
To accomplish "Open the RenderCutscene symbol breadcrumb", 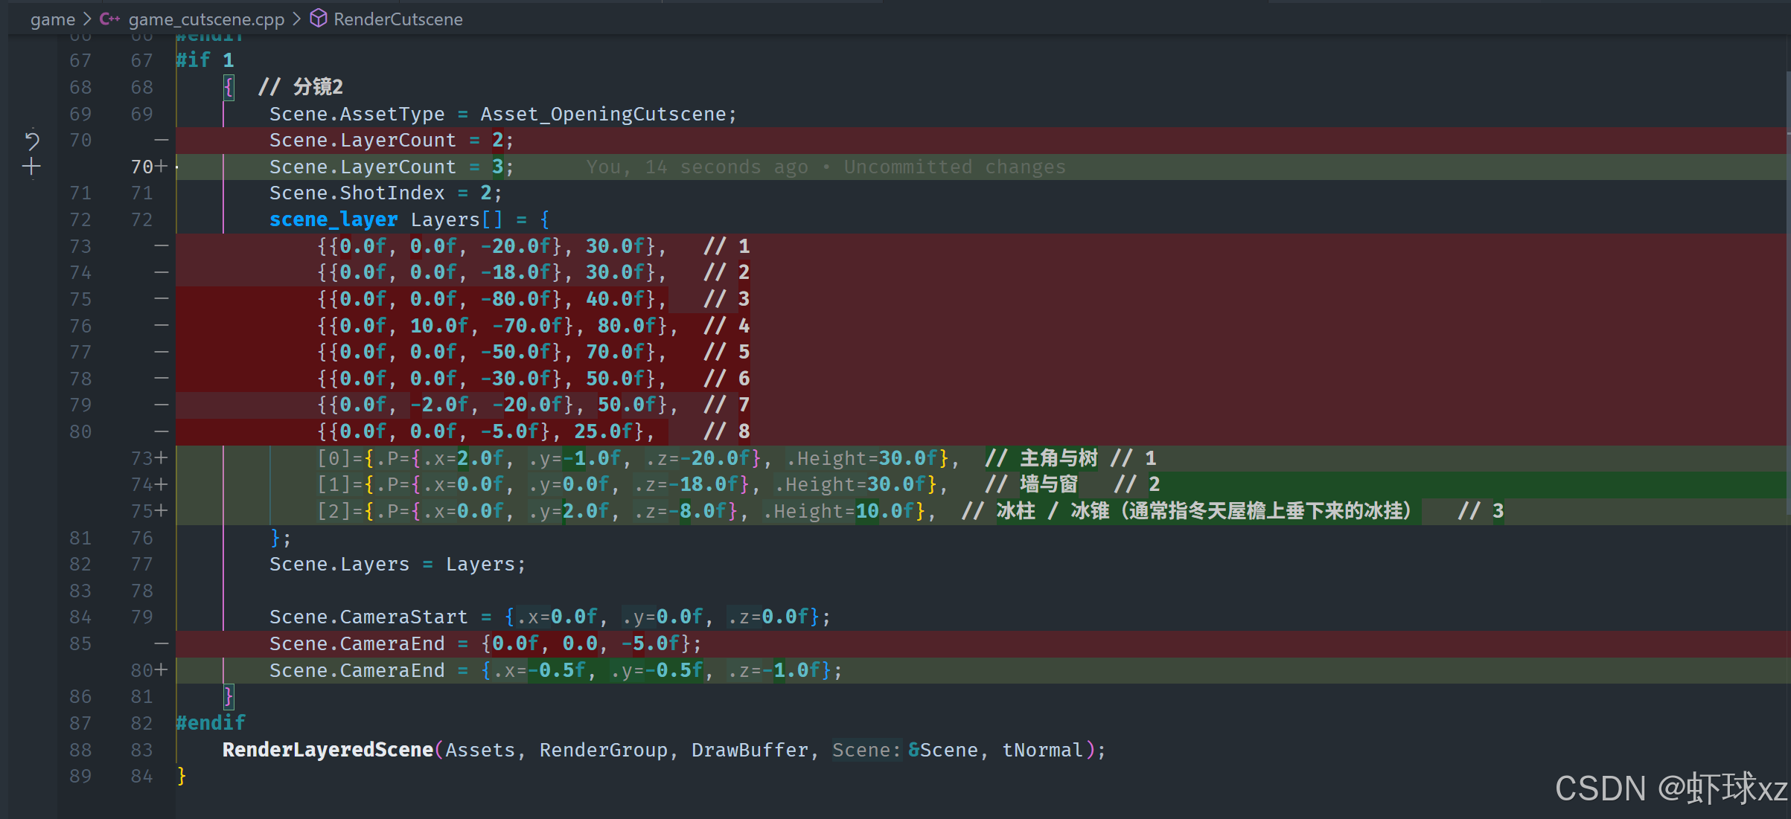I will (x=398, y=19).
